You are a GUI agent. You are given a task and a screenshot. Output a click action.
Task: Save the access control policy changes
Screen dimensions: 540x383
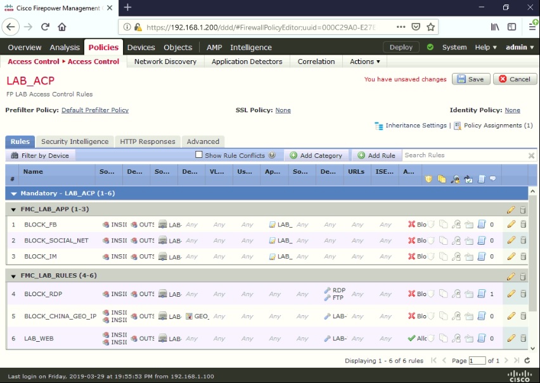(x=470, y=79)
